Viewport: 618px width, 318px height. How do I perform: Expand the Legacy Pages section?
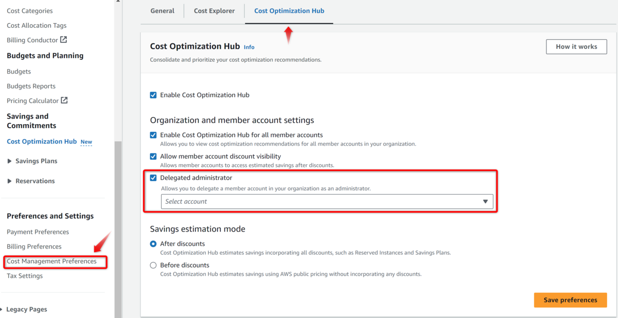point(2,309)
